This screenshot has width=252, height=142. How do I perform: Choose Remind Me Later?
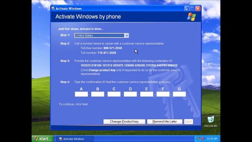click(x=165, y=121)
